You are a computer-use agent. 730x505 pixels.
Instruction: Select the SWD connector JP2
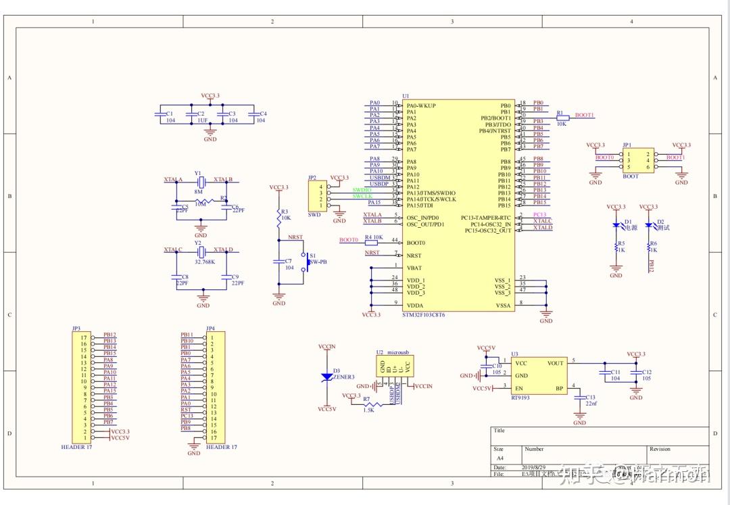pyautogui.click(x=318, y=195)
